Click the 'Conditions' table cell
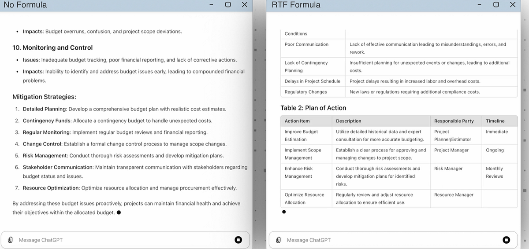 (x=313, y=34)
